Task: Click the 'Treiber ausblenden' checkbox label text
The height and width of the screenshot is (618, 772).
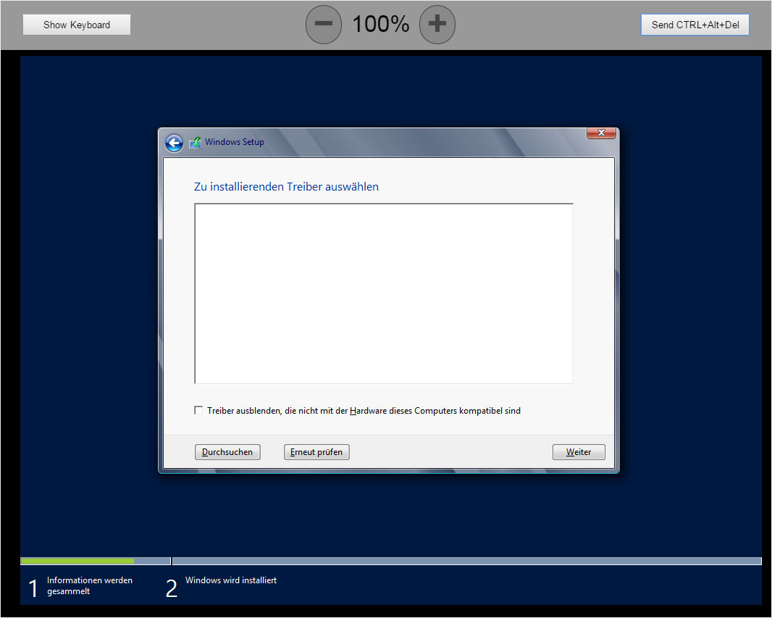Action: click(364, 411)
